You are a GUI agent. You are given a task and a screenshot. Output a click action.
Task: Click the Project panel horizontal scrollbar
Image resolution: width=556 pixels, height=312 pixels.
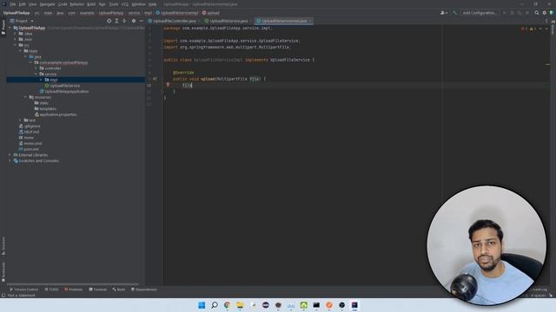pyautogui.click(x=73, y=284)
